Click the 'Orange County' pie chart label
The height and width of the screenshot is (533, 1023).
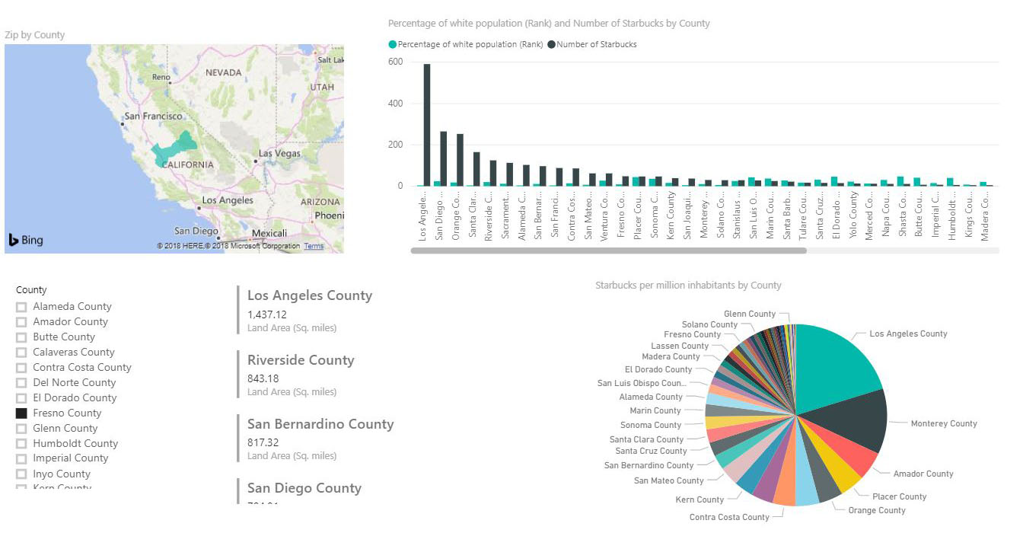click(877, 510)
